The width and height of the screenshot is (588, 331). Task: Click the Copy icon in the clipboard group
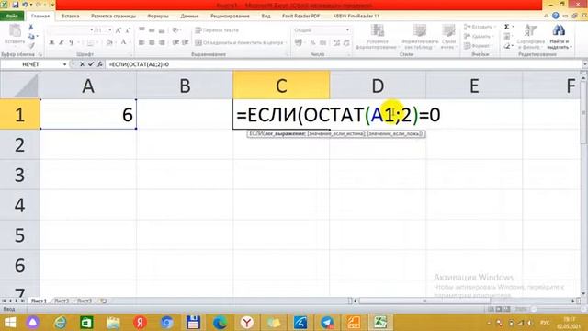[31, 36]
